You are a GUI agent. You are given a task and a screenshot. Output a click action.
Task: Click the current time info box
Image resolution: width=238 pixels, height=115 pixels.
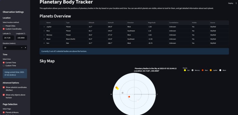click(15, 74)
